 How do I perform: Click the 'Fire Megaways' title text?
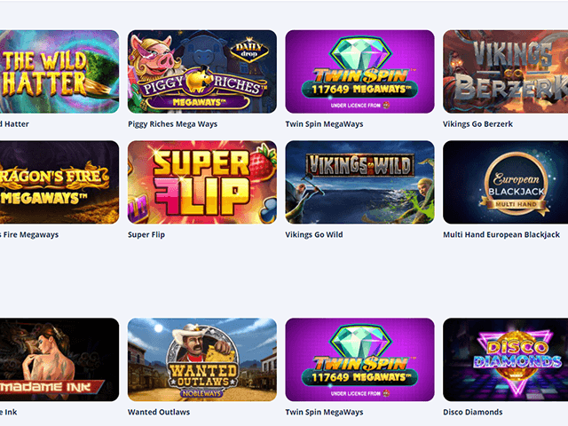[31, 234]
